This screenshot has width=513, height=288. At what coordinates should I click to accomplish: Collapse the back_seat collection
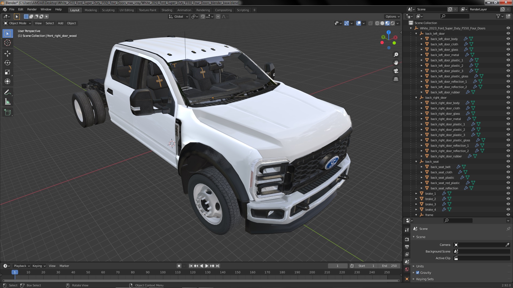point(416,162)
